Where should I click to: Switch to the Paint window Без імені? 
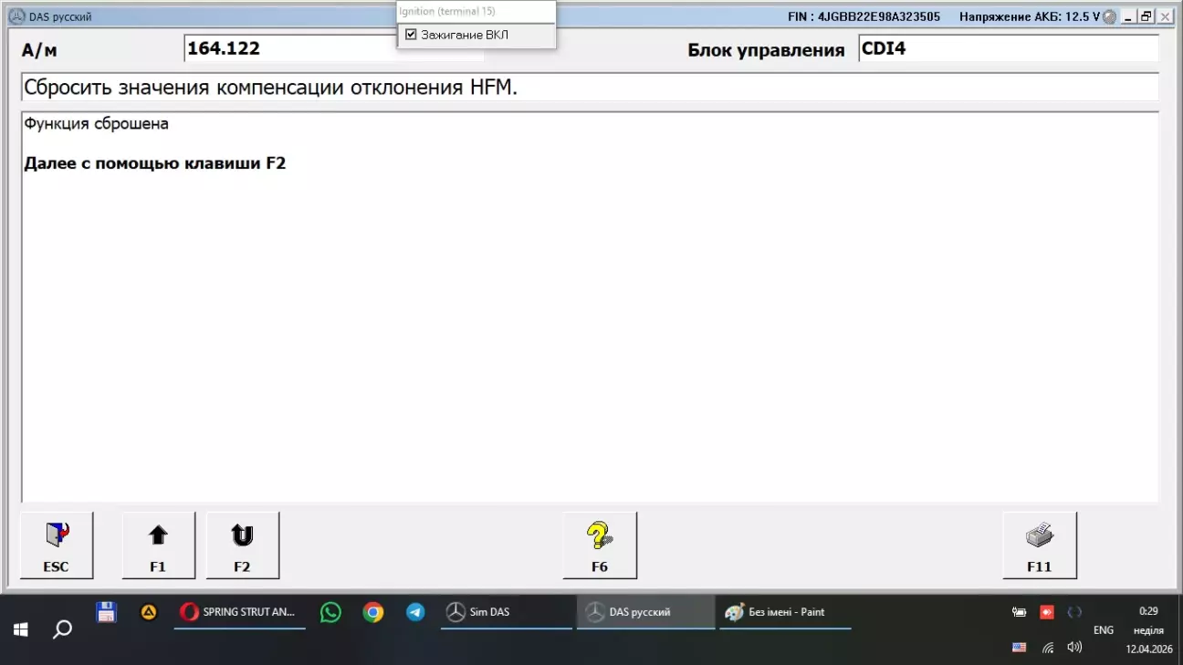785,612
